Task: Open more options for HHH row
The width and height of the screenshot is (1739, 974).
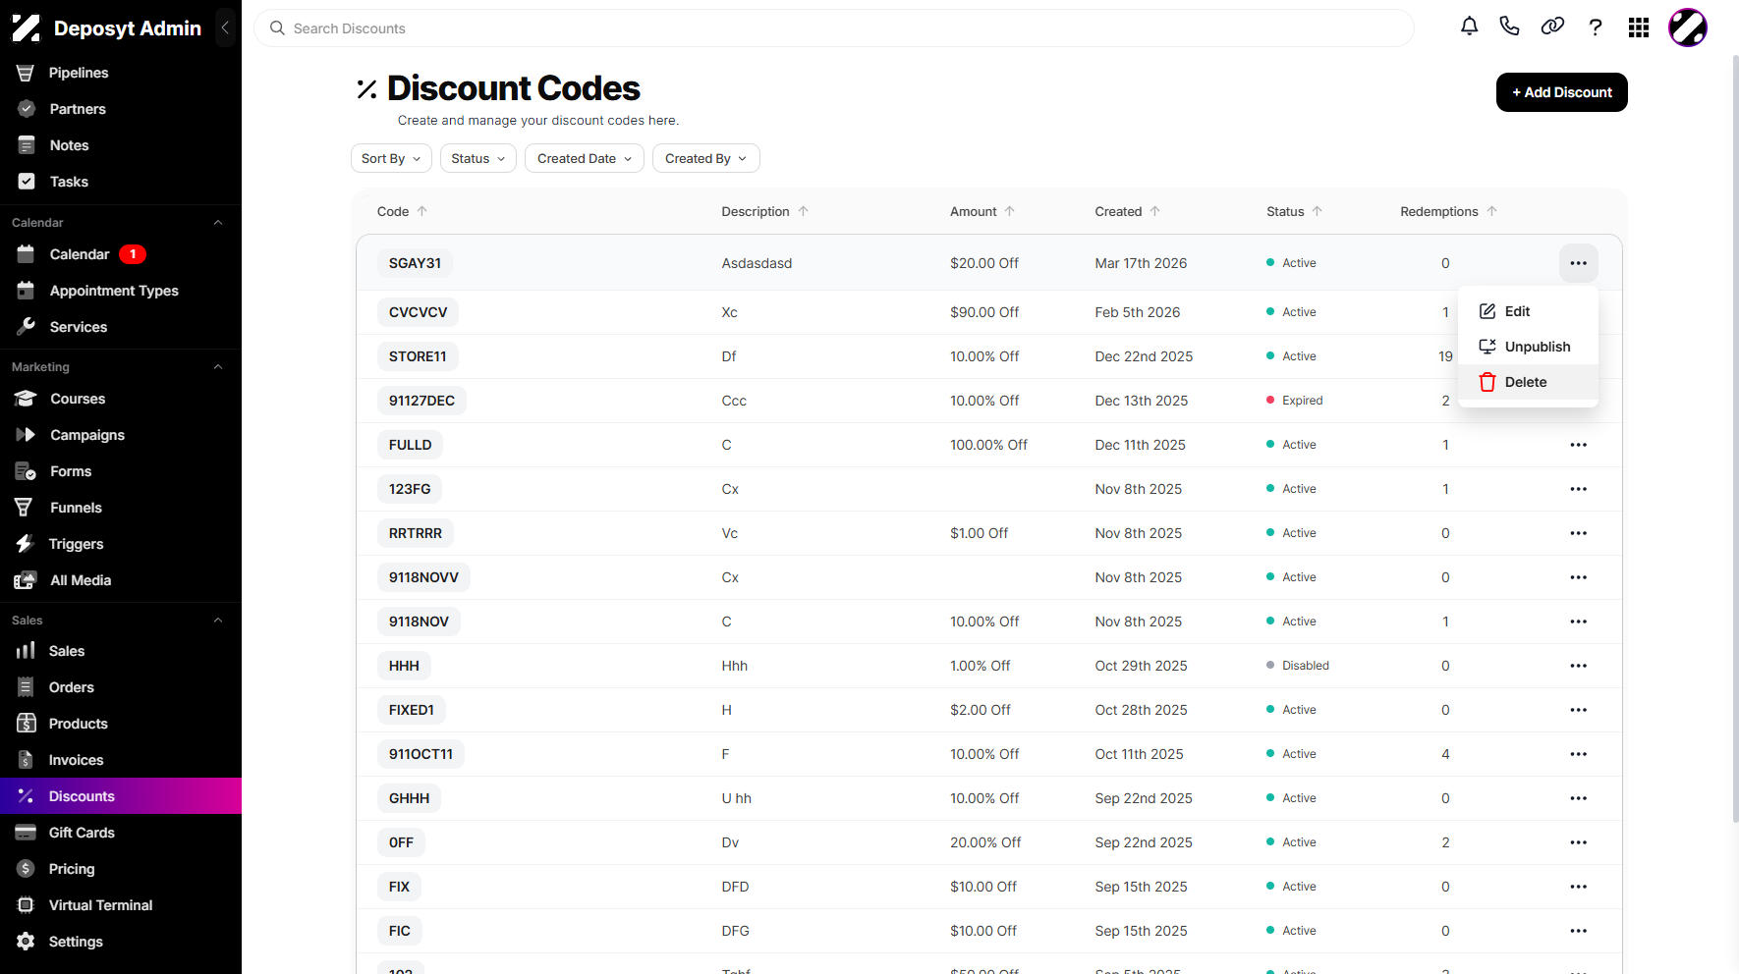Action: [1578, 666]
